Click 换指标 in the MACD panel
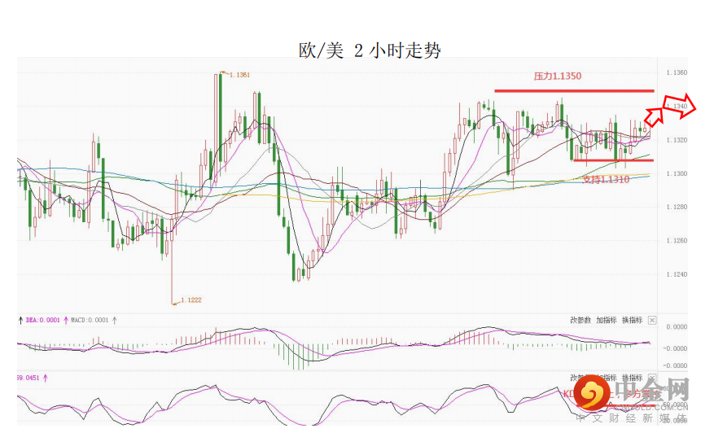The height and width of the screenshot is (433, 701). click(632, 320)
